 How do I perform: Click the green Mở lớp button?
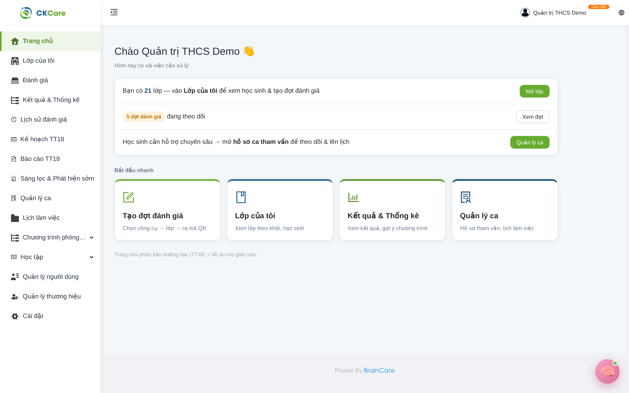pos(534,91)
